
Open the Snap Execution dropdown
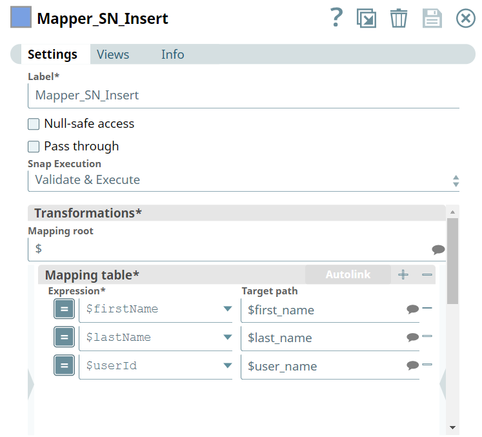coord(243,180)
